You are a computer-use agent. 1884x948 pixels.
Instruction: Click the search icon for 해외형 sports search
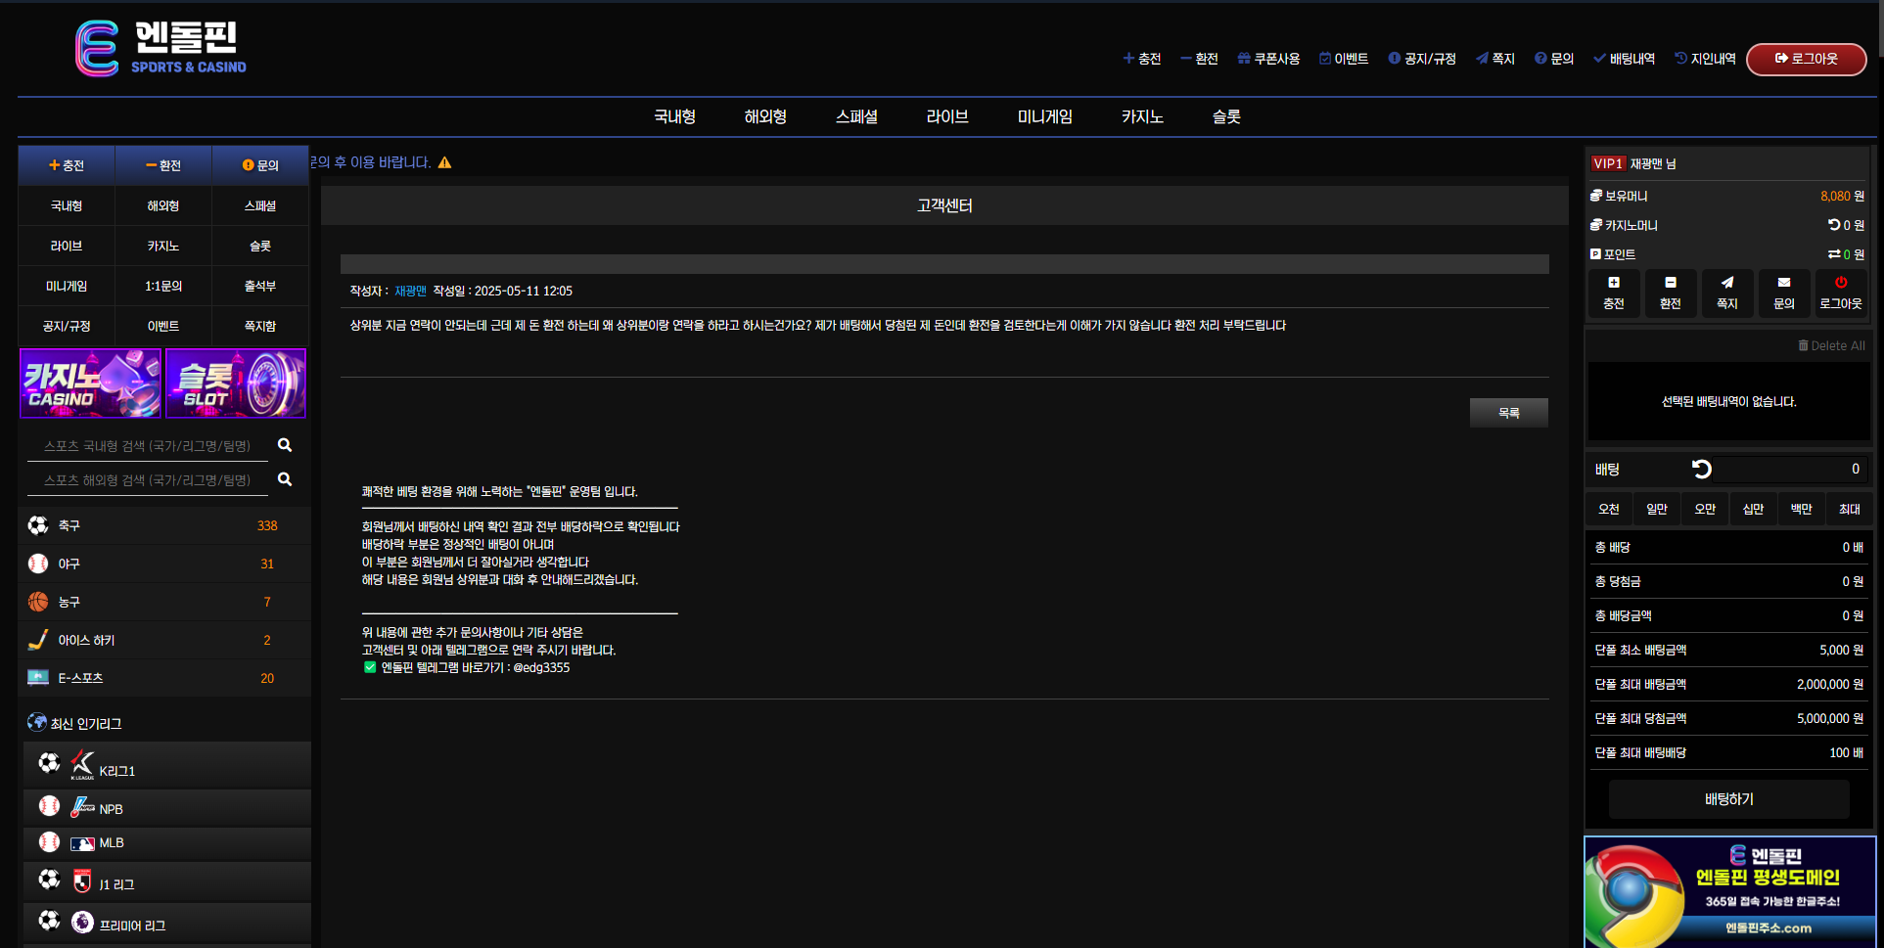click(285, 479)
